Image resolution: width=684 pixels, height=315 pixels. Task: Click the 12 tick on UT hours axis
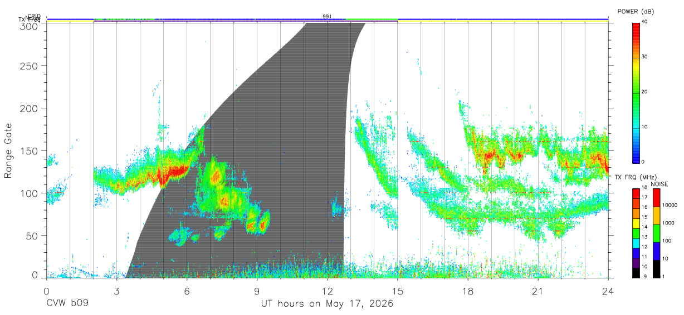pyautogui.click(x=327, y=290)
